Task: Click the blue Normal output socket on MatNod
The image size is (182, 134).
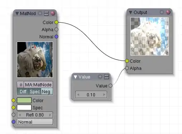Action: coord(56,37)
